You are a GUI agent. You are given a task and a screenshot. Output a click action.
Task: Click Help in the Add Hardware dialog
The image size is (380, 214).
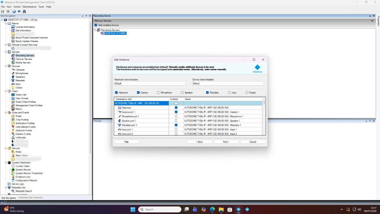(x=127, y=142)
